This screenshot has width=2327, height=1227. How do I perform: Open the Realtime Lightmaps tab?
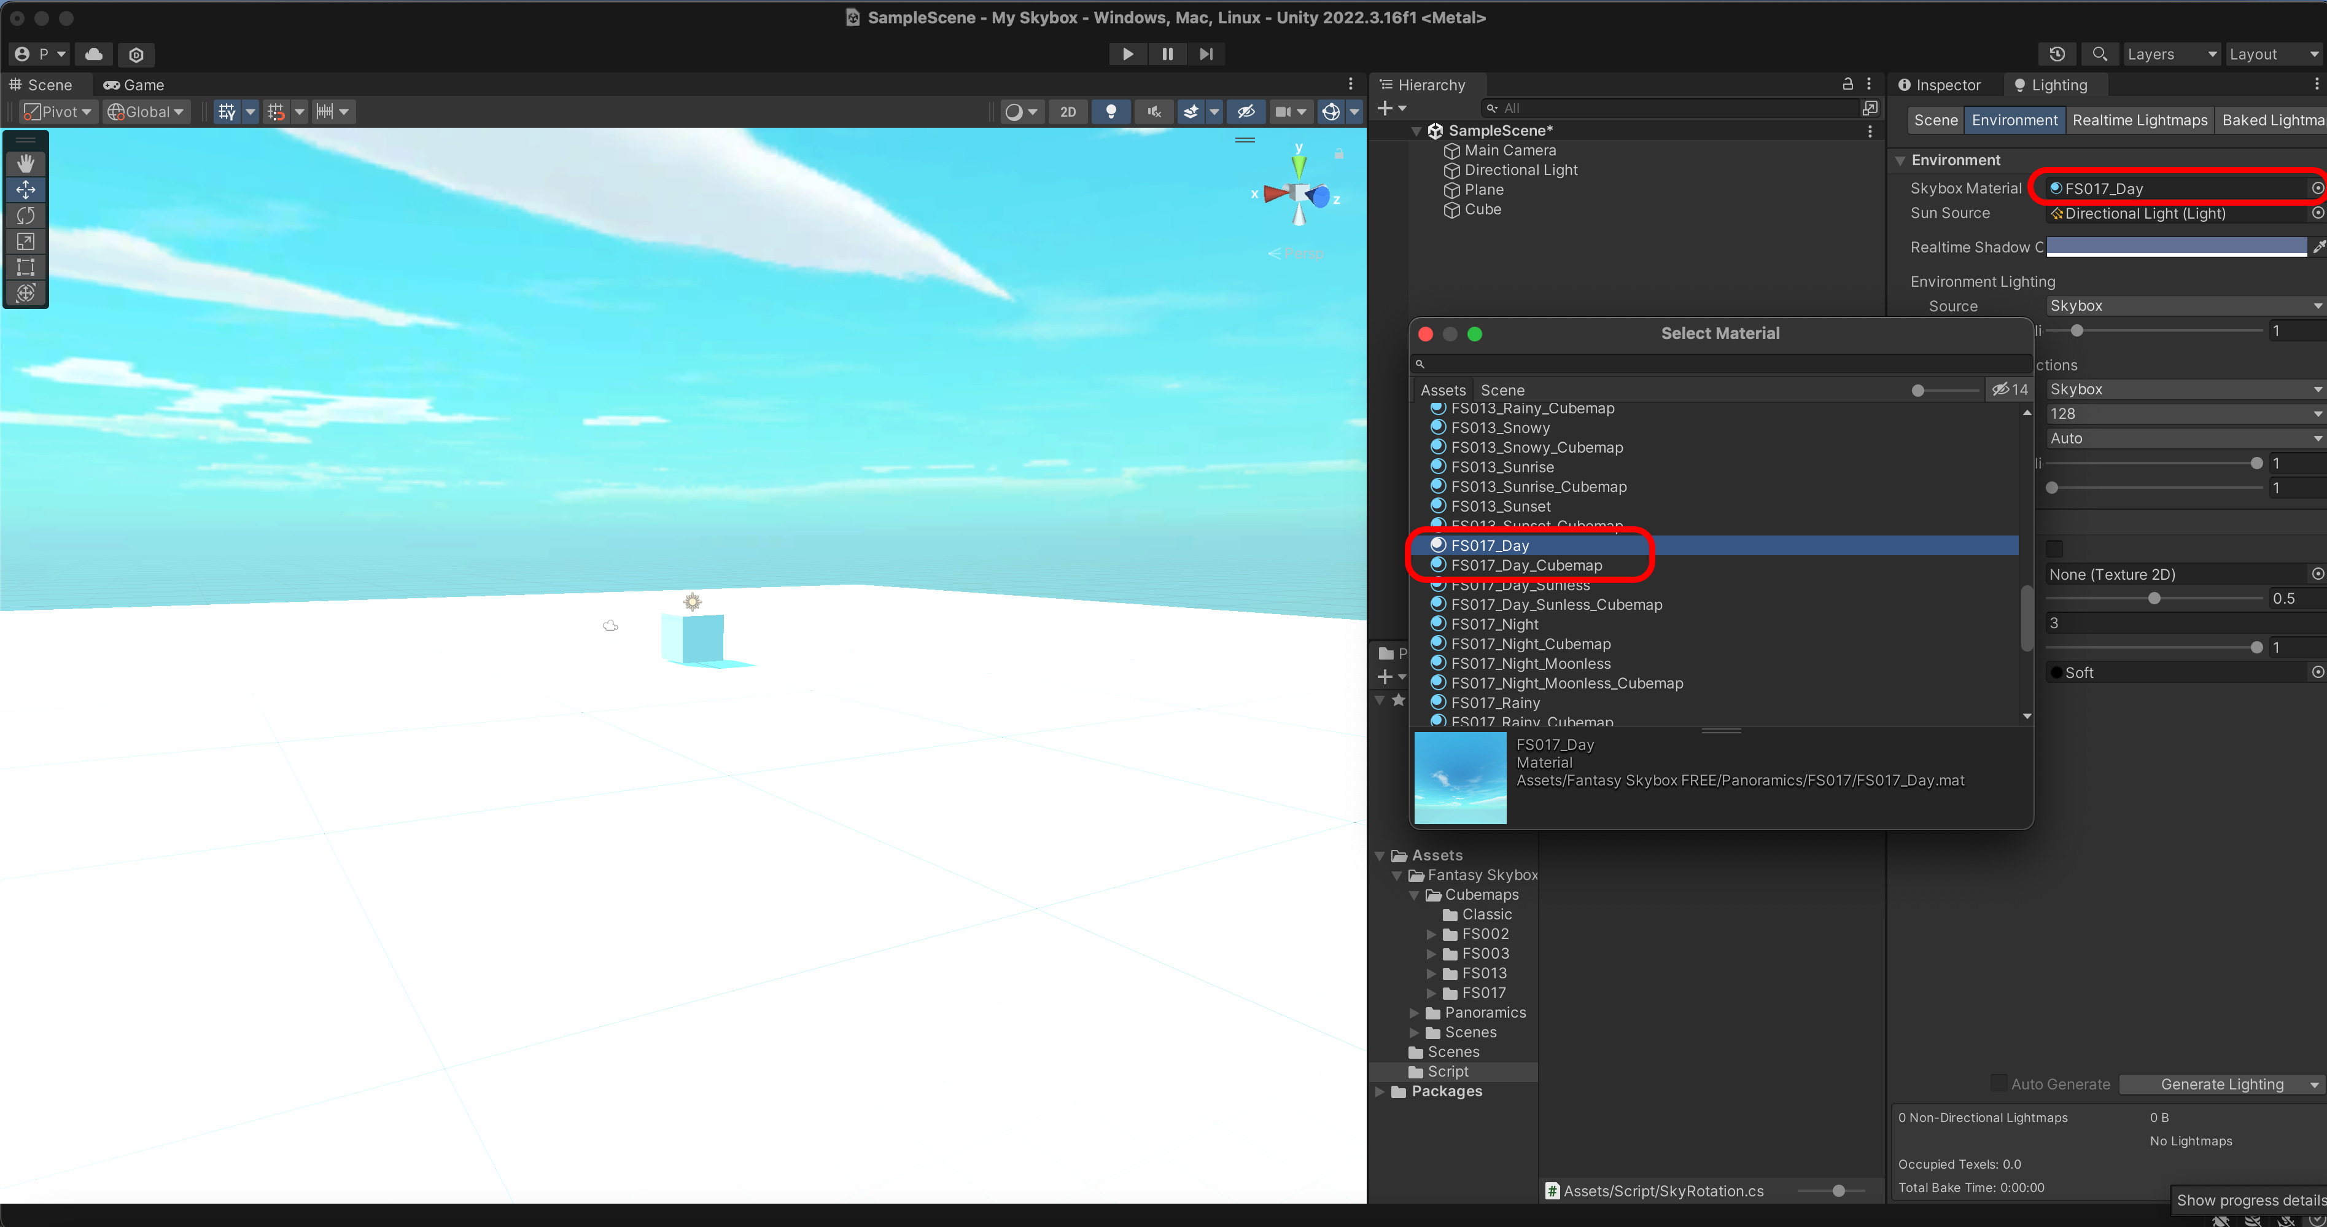coord(2139,120)
